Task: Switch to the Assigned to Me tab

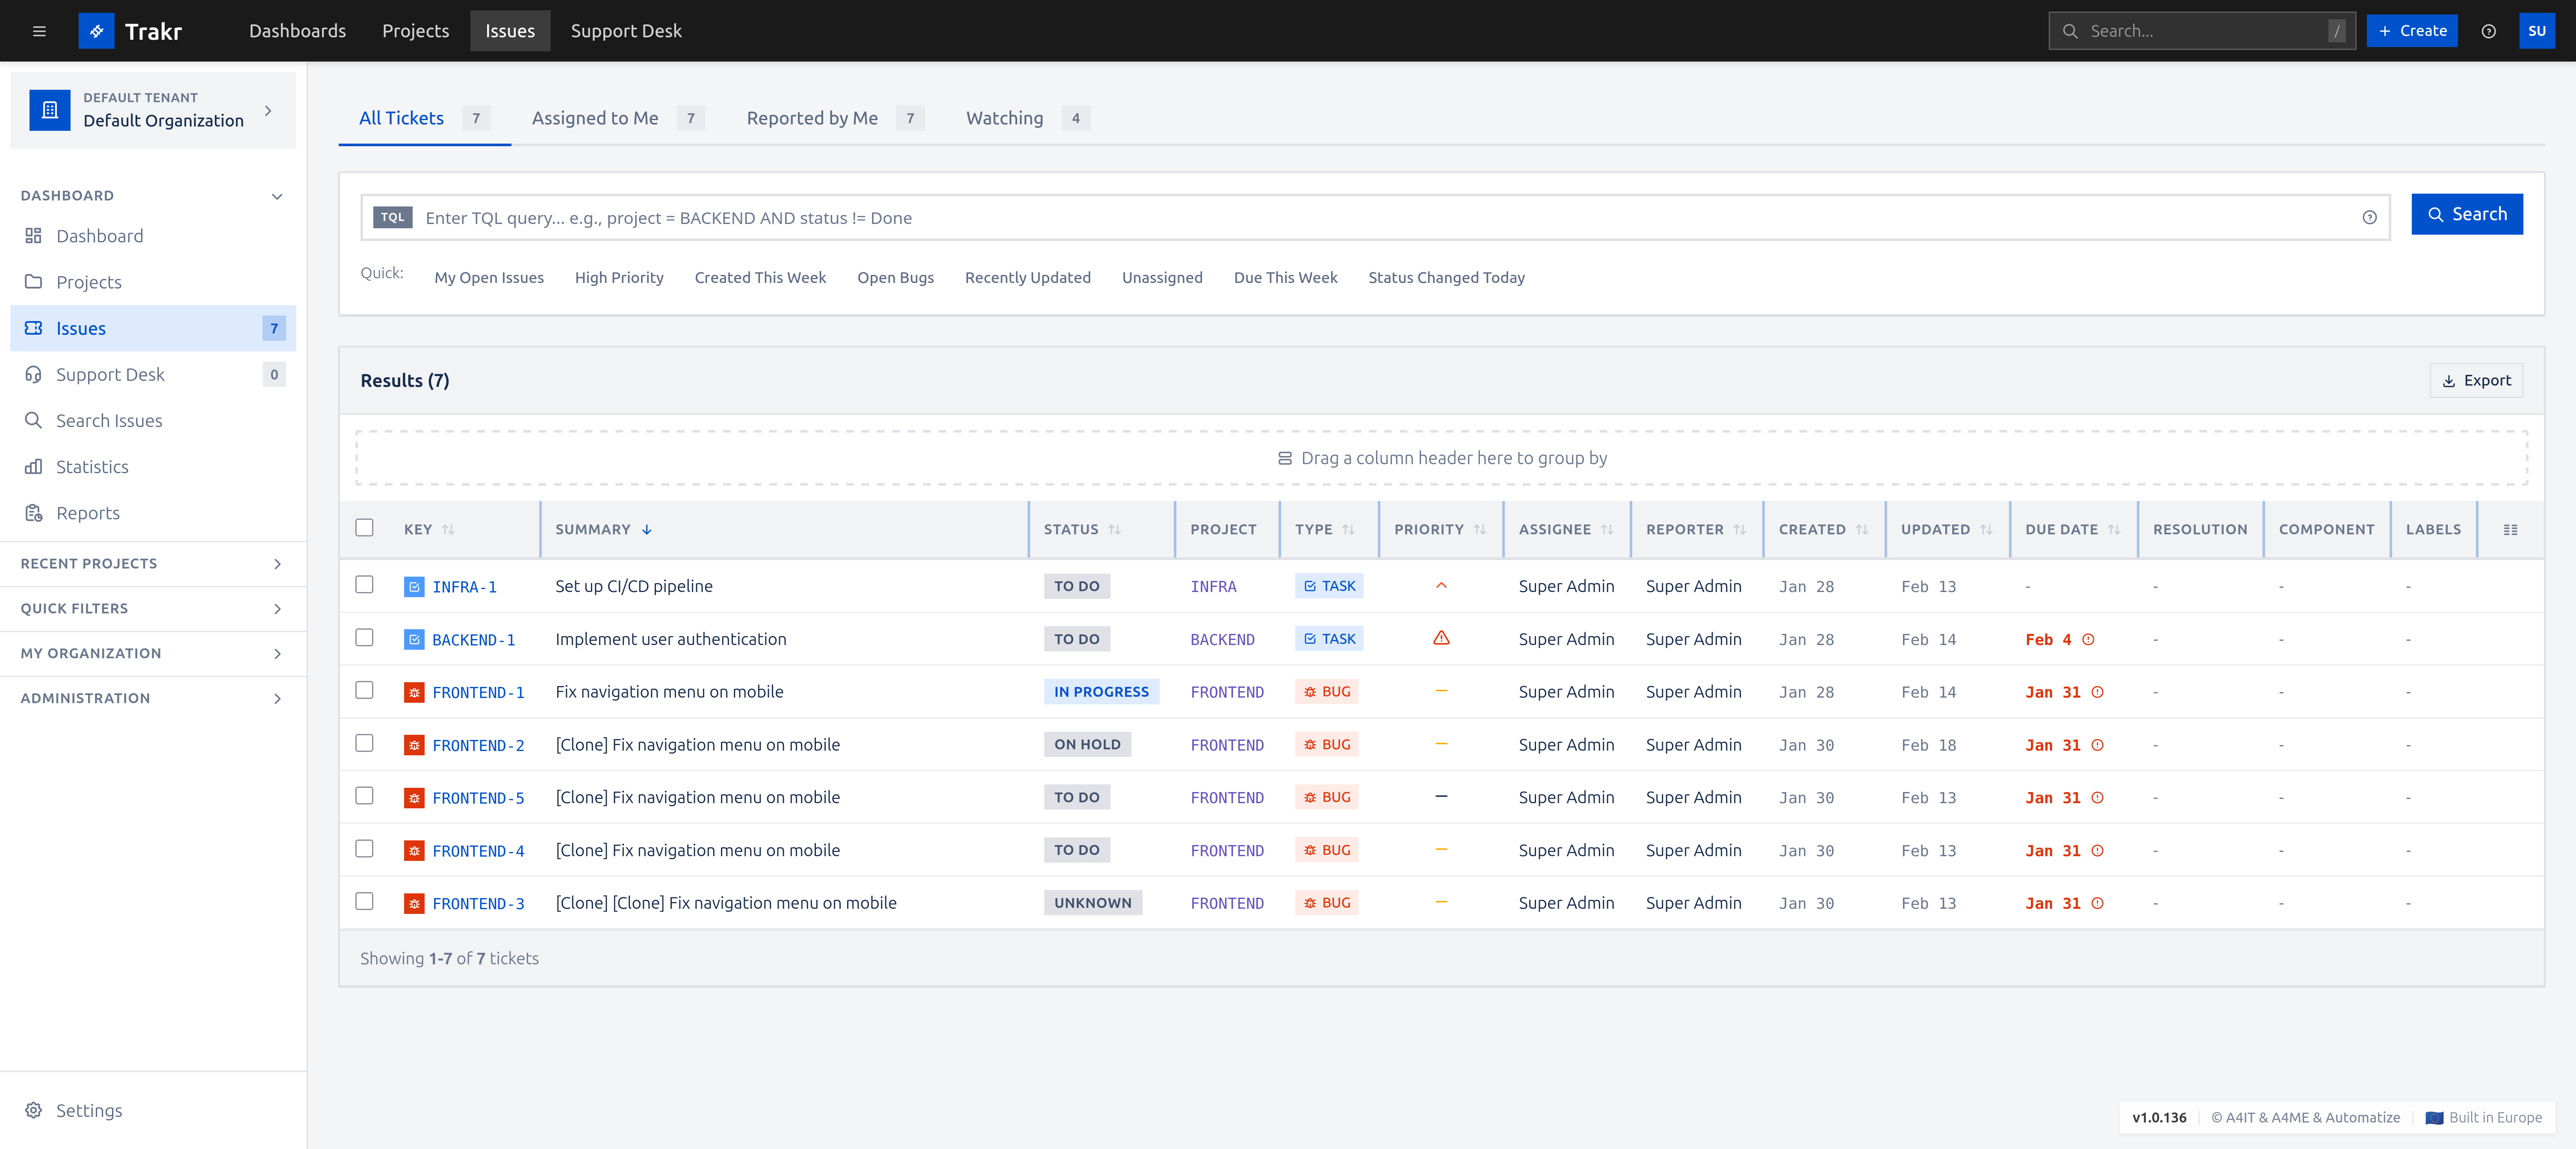Action: tap(595, 118)
